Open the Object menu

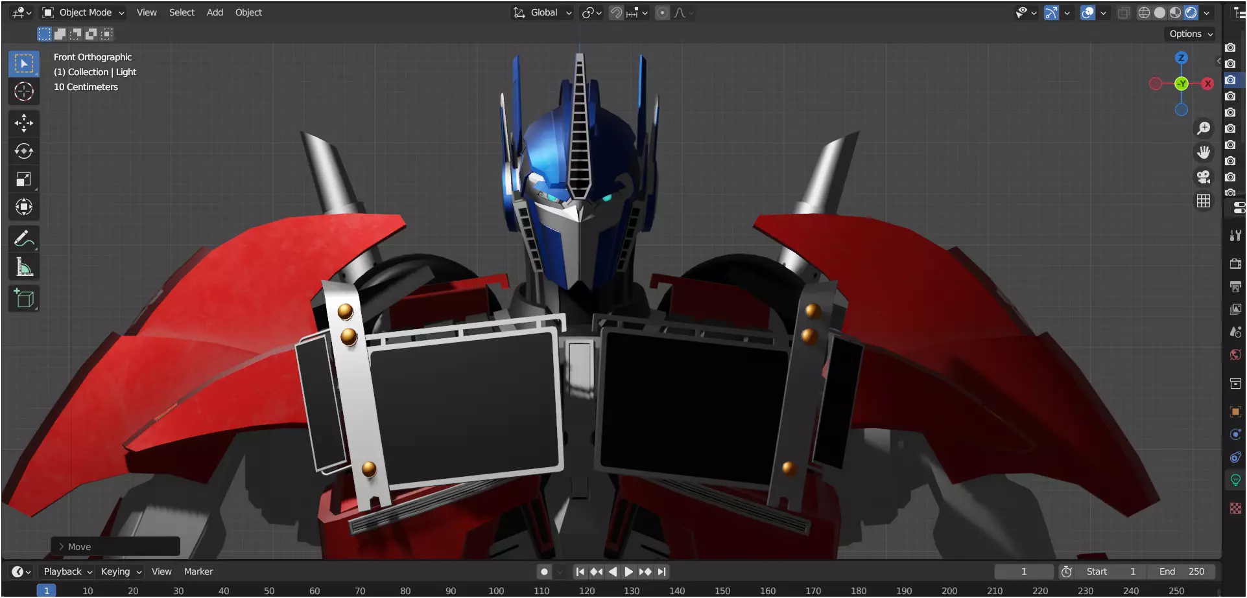(x=248, y=12)
